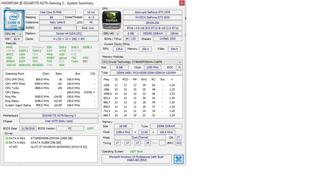Click the CR value 2T

click(x=178, y=137)
